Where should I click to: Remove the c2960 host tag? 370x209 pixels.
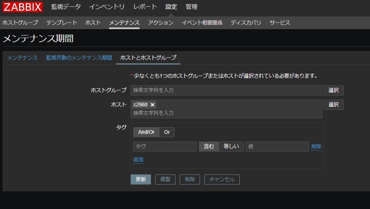152,105
